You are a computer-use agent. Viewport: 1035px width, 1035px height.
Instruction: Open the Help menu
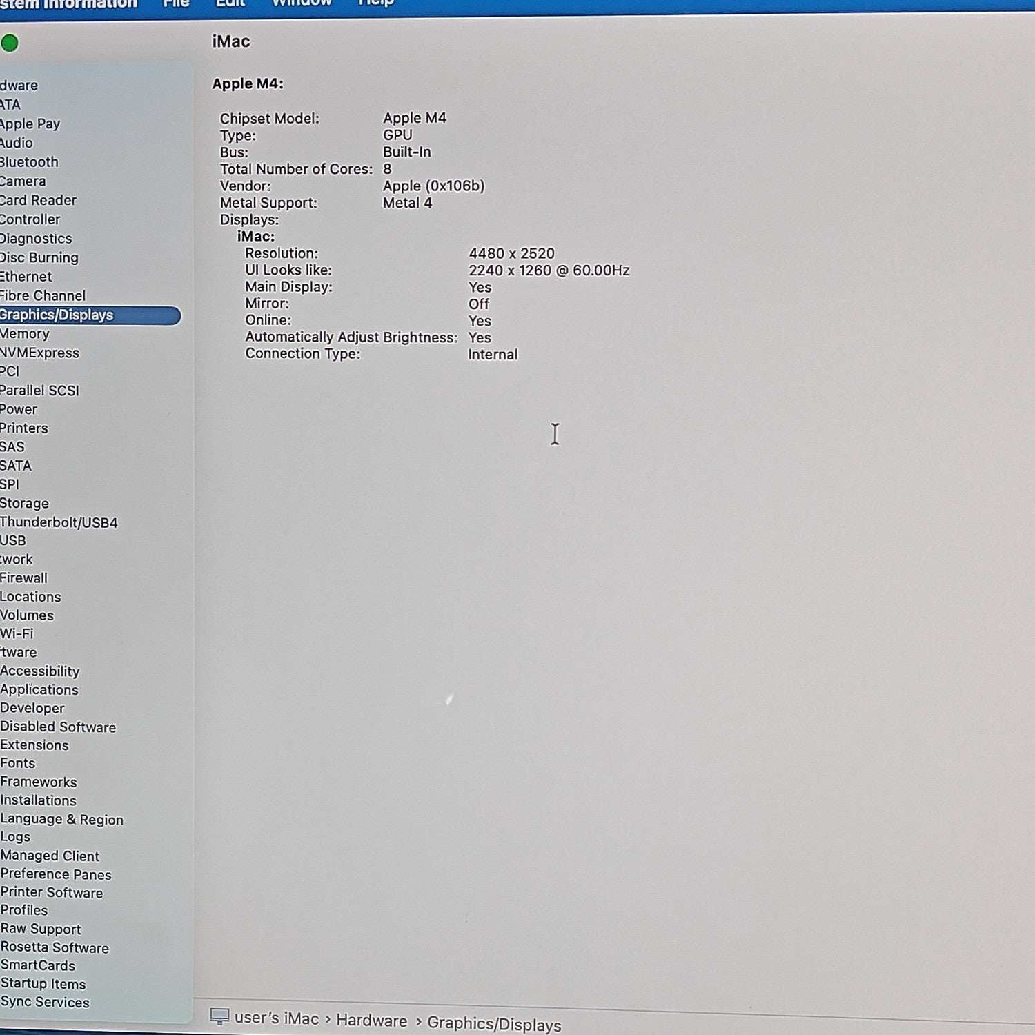(376, 3)
